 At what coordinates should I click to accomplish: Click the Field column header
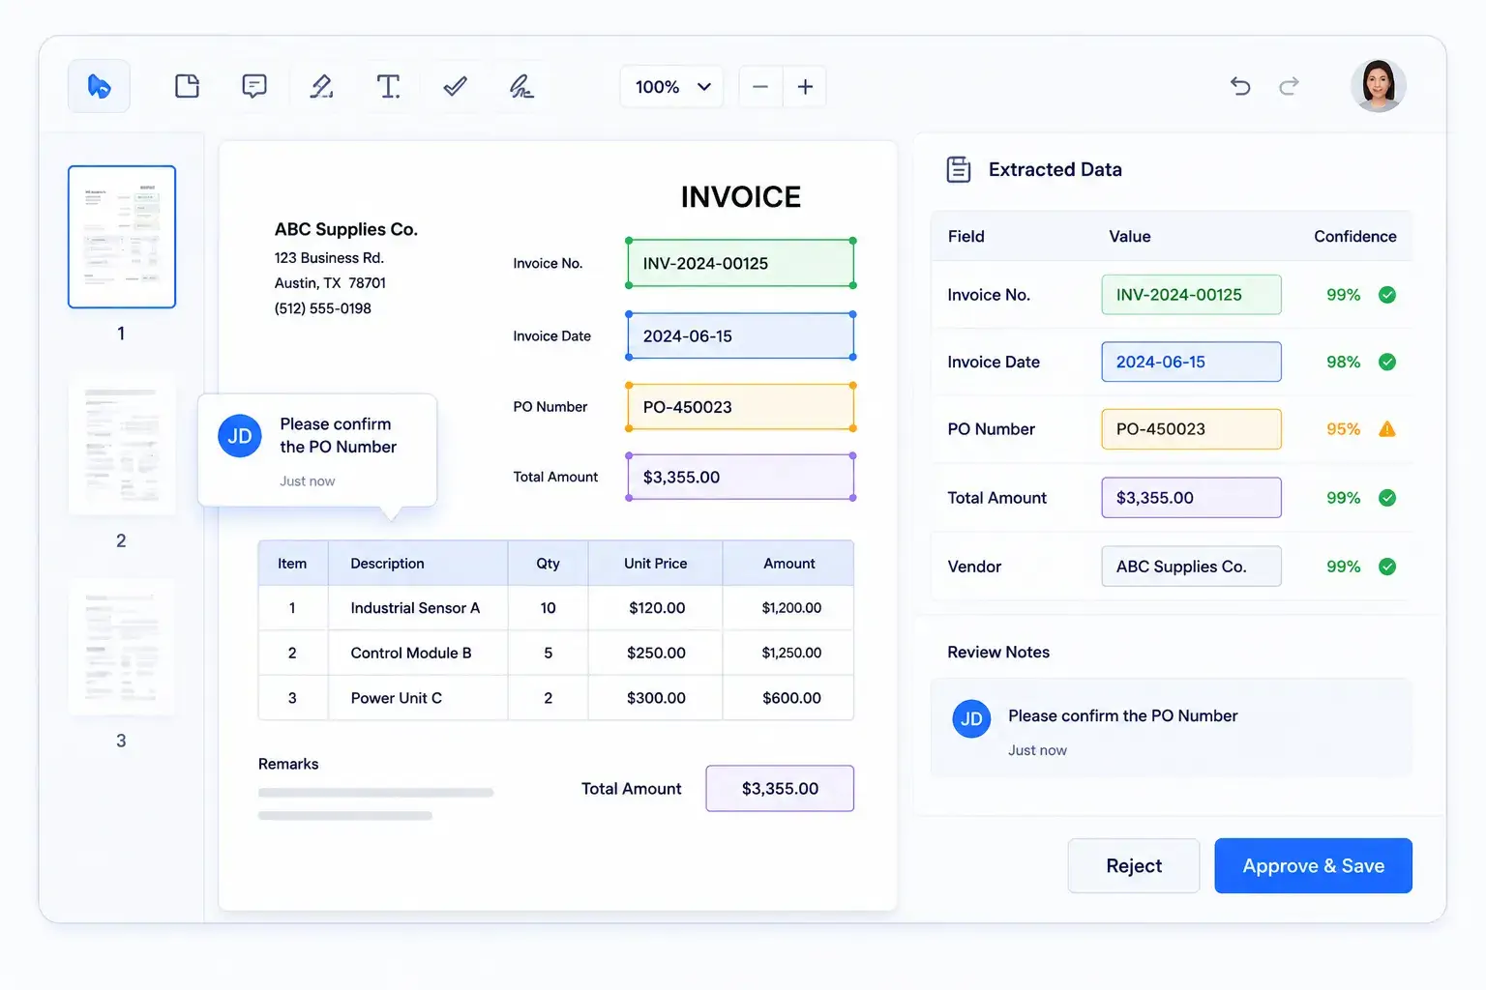(966, 236)
